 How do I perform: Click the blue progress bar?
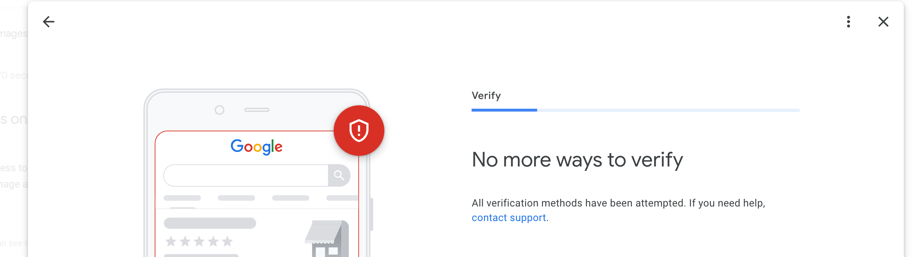click(x=504, y=110)
